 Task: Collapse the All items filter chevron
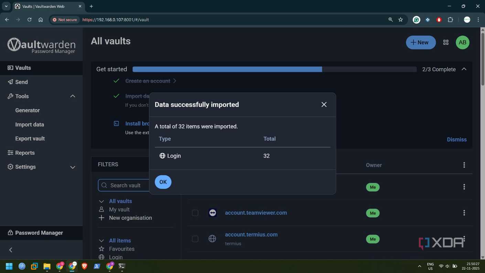pyautogui.click(x=101, y=241)
